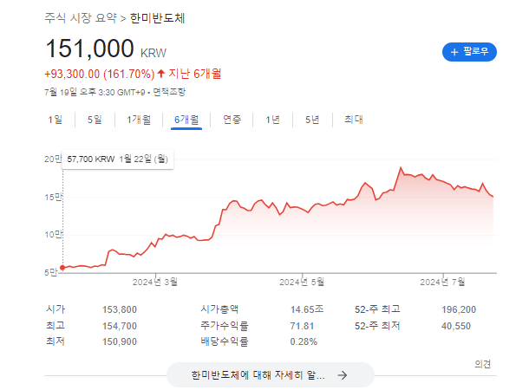Click the 10만 y-axis label
Image resolution: width=516 pixels, height=390 pixels.
[53, 235]
